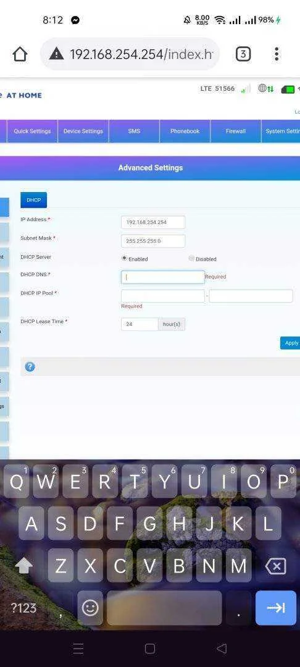300x667 pixels.
Task: Open the SMS menu
Action: tap(135, 131)
